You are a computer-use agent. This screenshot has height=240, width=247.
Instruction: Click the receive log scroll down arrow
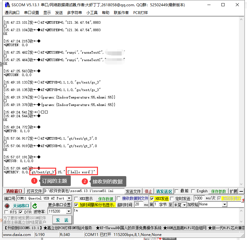point(241,184)
